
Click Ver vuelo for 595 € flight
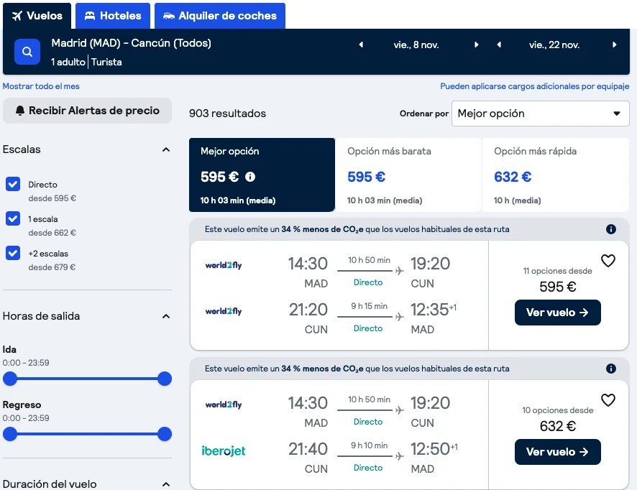[x=557, y=313]
